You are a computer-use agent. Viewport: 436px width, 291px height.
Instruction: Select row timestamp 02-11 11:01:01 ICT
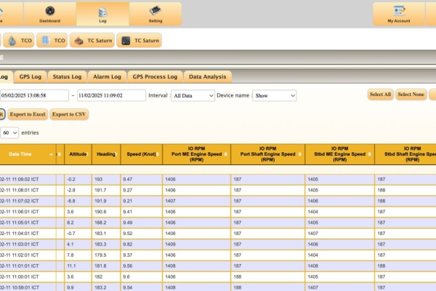click(x=19, y=266)
